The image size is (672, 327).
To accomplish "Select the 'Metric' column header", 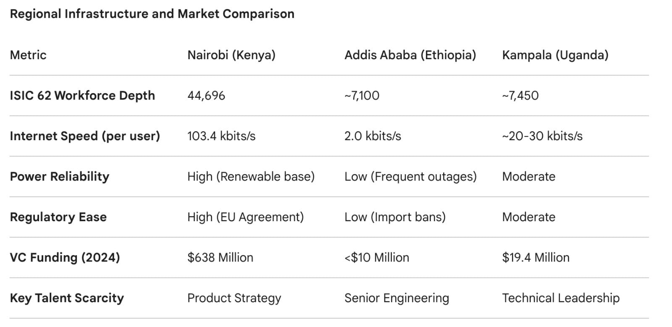I will 28,55.
